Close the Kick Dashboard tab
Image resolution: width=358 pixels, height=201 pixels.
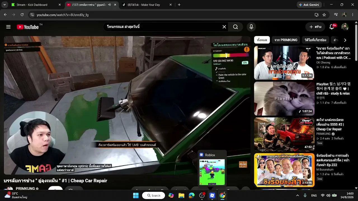click(60, 5)
